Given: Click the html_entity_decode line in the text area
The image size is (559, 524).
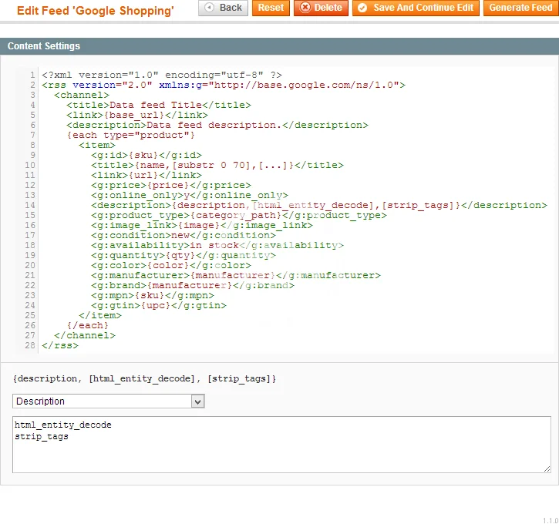Looking at the screenshot, I should pyautogui.click(x=63, y=425).
